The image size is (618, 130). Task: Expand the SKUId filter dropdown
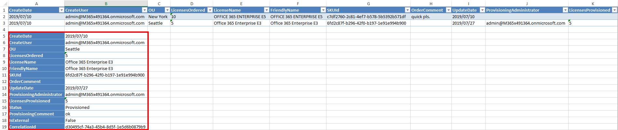tap(407, 10)
